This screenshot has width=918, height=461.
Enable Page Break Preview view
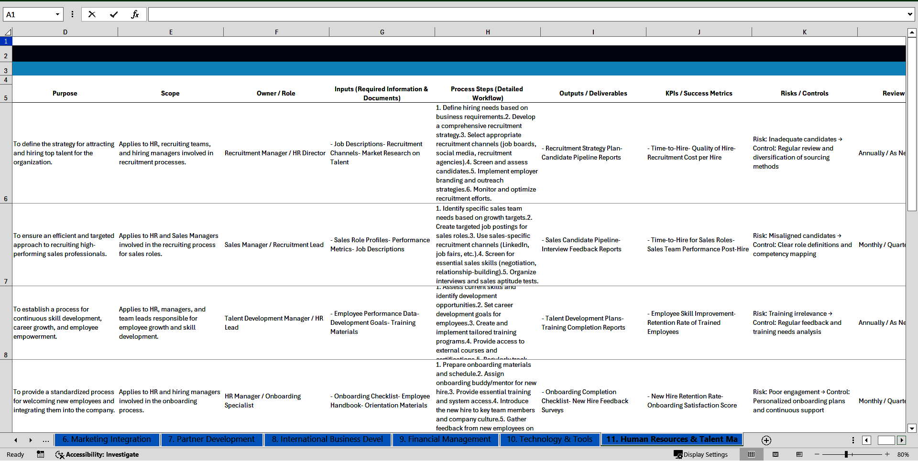pyautogui.click(x=799, y=454)
